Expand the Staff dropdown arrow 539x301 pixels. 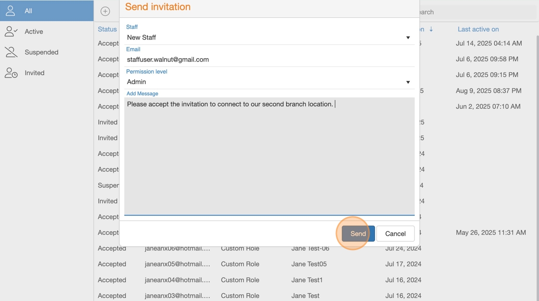coord(408,38)
